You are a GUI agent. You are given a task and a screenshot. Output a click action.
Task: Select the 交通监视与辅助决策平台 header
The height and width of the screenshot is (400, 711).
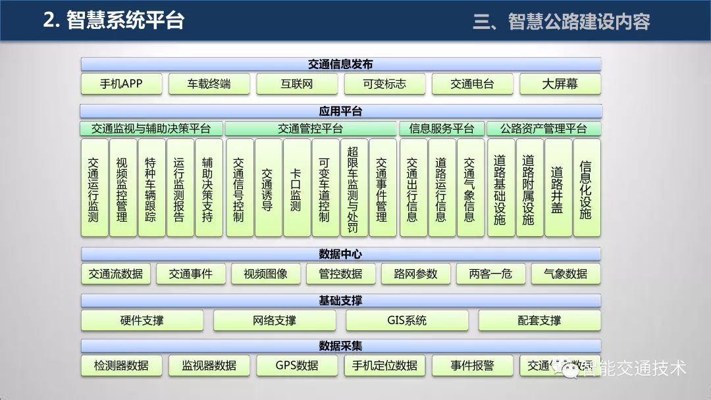click(x=151, y=129)
